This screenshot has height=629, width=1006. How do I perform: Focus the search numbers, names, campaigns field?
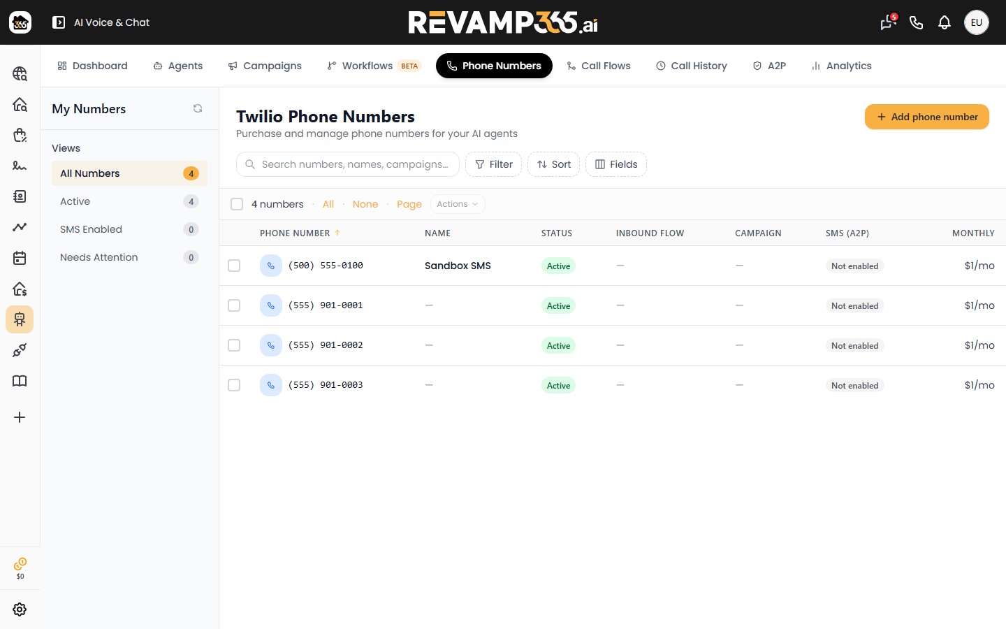click(x=348, y=164)
